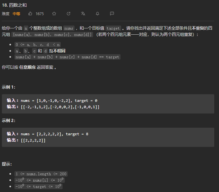Click the constraint with target range
This screenshot has height=192, width=219.
click(x=38, y=186)
